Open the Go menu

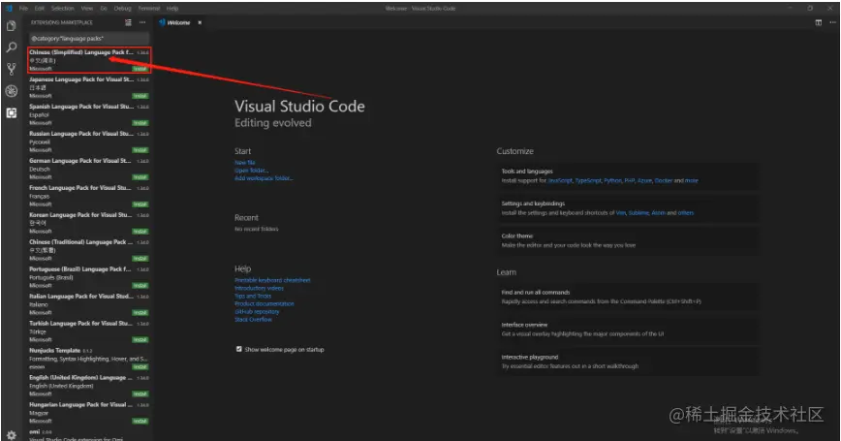[104, 8]
